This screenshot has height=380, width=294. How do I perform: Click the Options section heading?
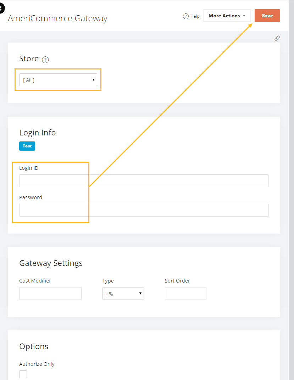(x=34, y=346)
